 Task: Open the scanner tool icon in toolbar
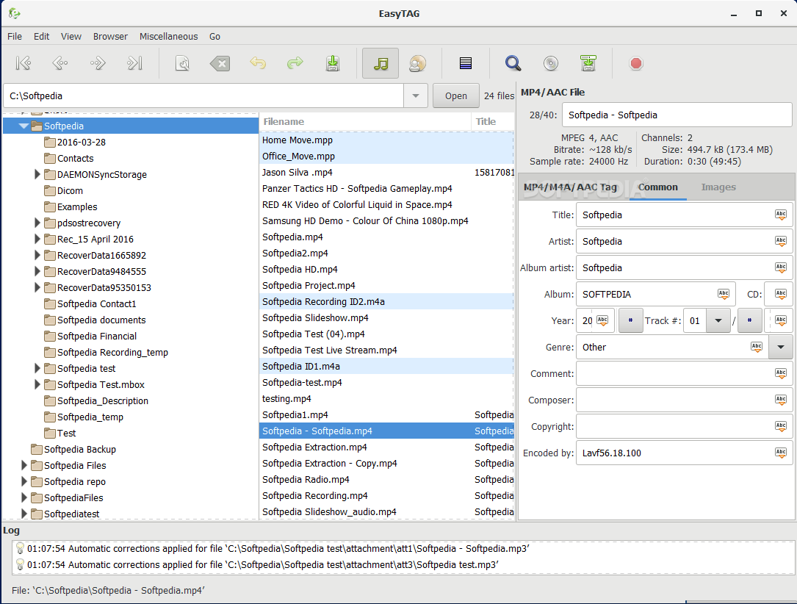point(182,63)
